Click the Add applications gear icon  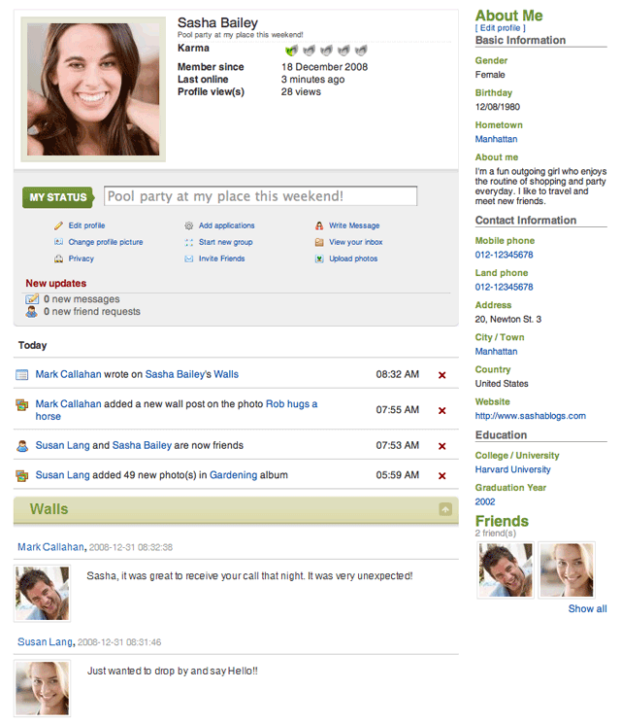189,225
